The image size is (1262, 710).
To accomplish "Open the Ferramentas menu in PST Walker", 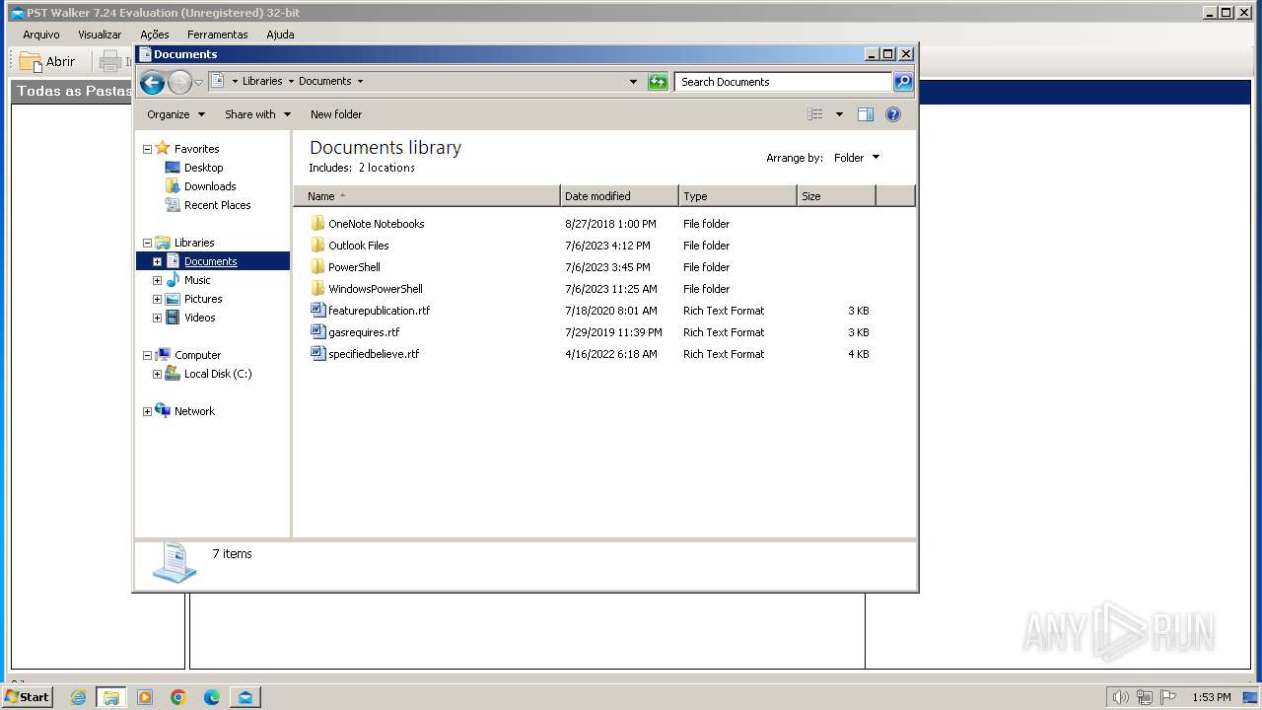I will (217, 35).
